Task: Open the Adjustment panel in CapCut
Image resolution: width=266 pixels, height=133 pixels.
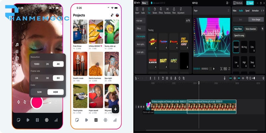Action: (181, 11)
